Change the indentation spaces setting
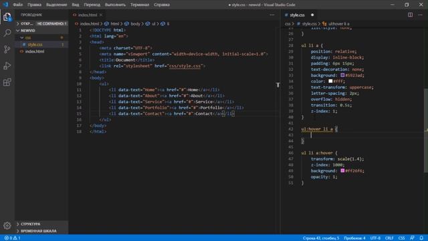This screenshot has height=241, width=428. click(354, 238)
